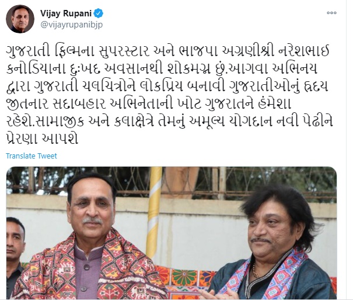
Task: Open Vijay Rupani's profile avatar
Action: [x=20, y=19]
